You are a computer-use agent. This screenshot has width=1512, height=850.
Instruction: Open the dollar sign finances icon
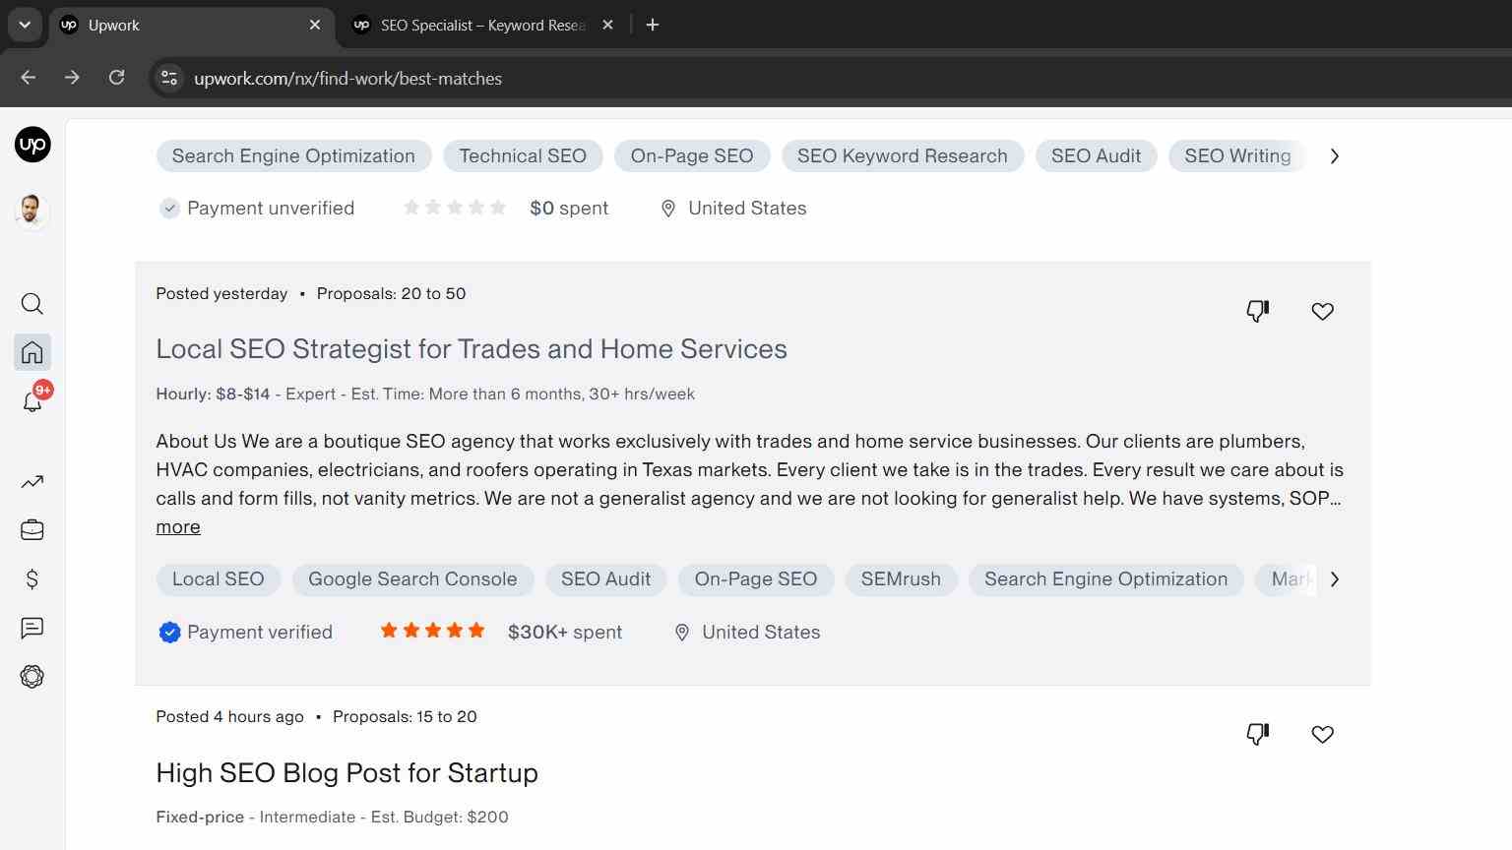32,579
